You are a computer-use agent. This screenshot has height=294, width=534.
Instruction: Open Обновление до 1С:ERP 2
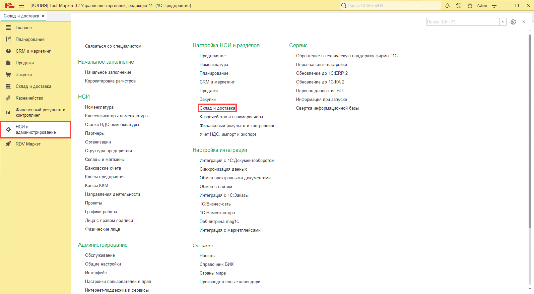[x=322, y=73]
